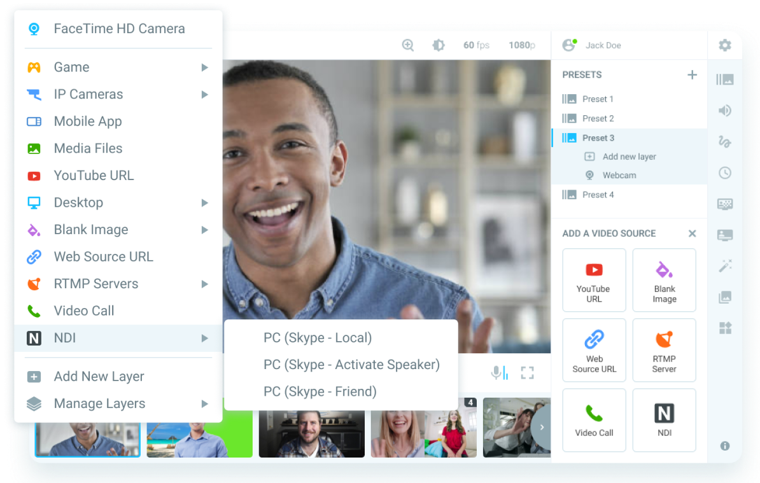Click the fullscreen icon below video

click(527, 372)
